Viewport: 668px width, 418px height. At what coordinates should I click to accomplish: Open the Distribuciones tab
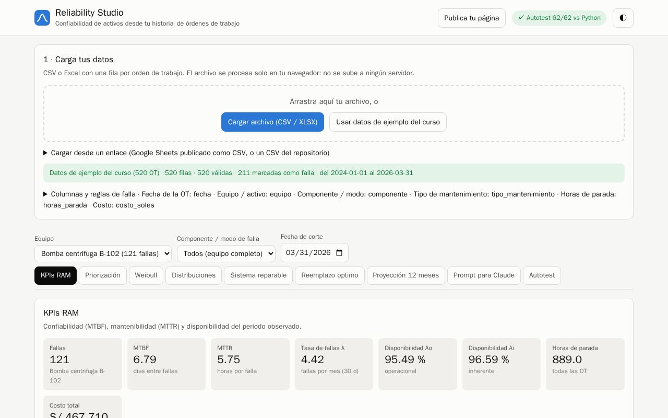point(194,275)
